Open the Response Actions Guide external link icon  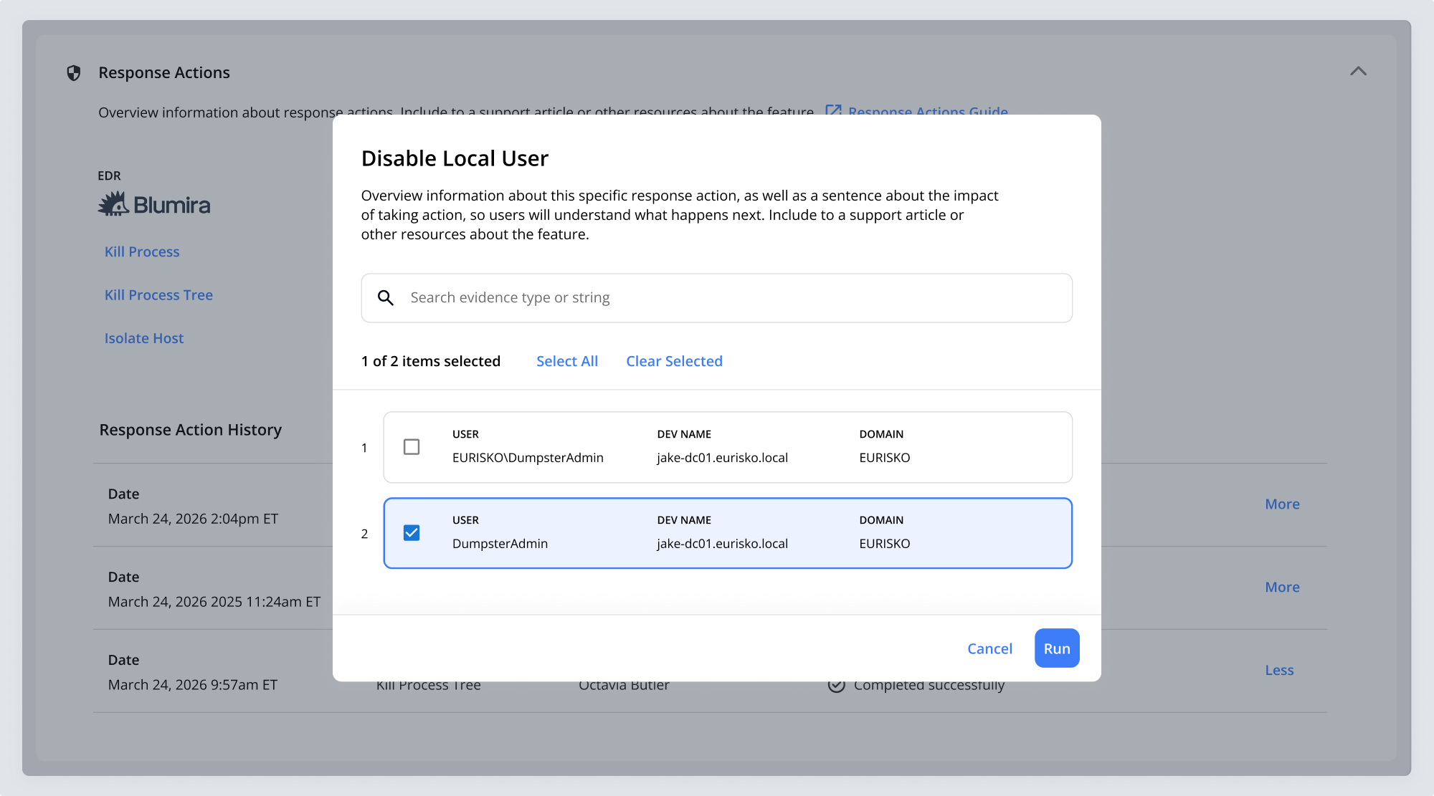point(833,110)
